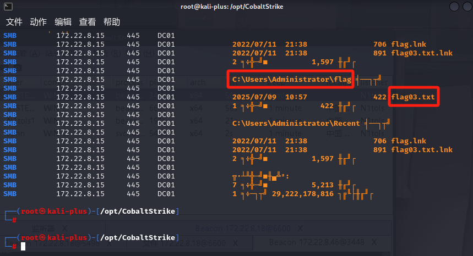Open the 动作 menu

(39, 22)
